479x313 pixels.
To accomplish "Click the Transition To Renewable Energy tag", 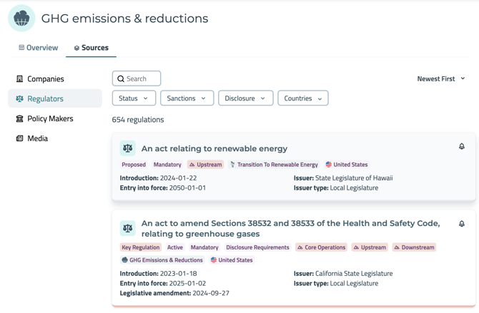I will coord(274,165).
